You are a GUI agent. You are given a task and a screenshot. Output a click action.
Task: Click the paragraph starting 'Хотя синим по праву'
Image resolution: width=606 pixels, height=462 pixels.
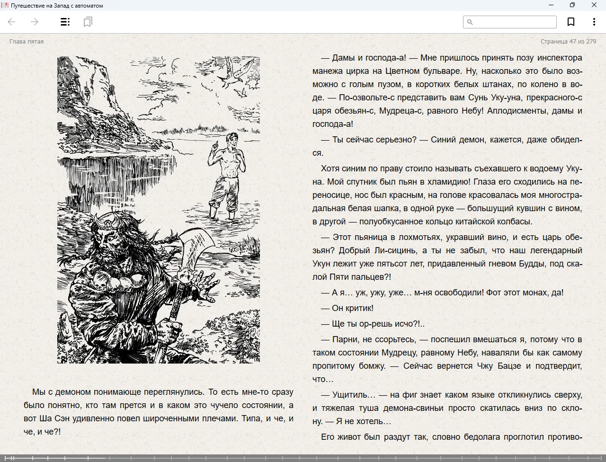(447, 195)
